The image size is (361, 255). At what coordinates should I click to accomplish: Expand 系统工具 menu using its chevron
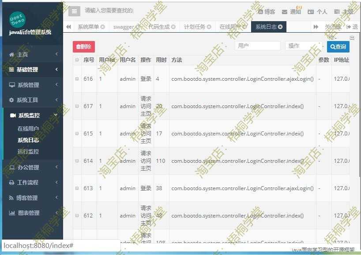tap(56, 100)
